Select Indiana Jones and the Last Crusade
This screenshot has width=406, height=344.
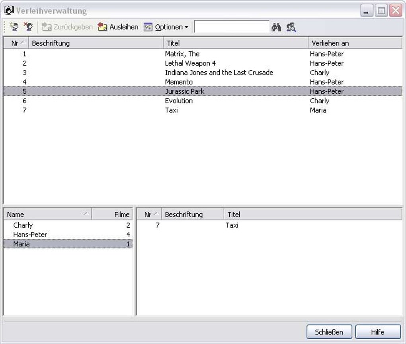[203, 73]
